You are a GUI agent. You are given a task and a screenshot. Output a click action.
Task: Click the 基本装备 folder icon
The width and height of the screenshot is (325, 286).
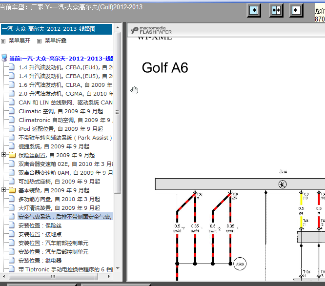coord(12,190)
